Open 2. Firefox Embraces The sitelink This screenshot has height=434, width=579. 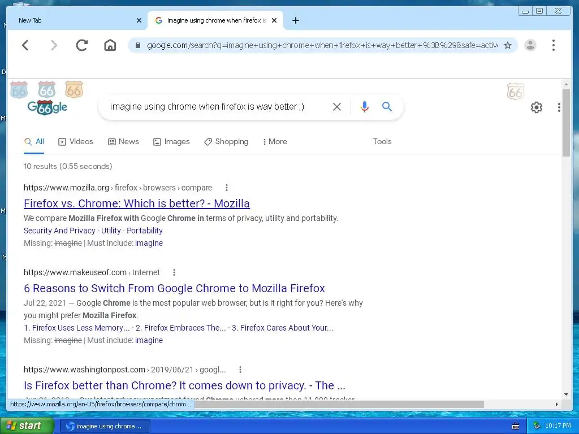(180, 328)
